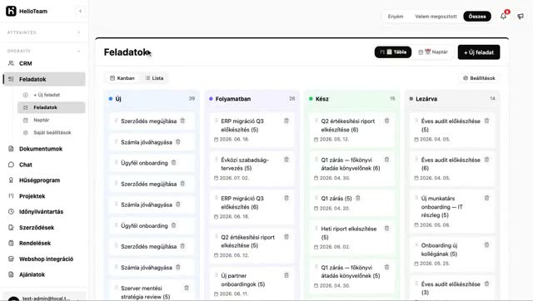Click drag handle of 'Heti riport elkészítése' card
This screenshot has height=301, width=533.
pyautogui.click(x=316, y=229)
